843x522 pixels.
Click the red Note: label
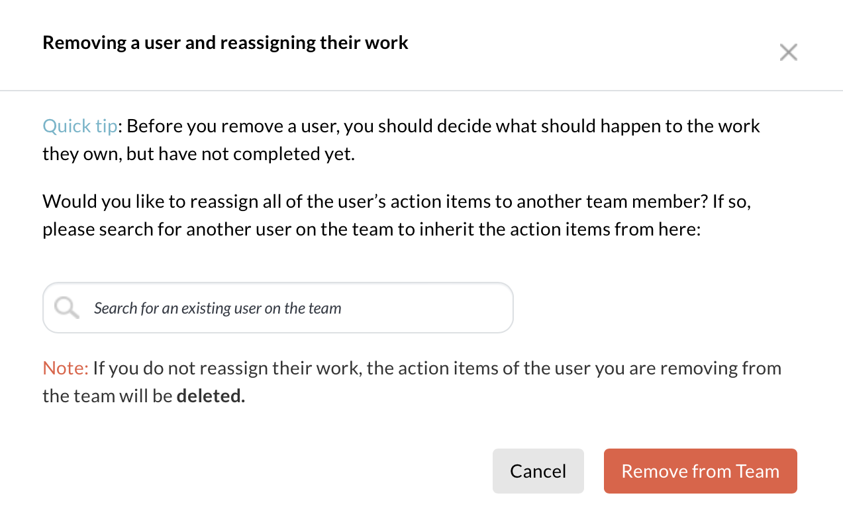pos(66,368)
